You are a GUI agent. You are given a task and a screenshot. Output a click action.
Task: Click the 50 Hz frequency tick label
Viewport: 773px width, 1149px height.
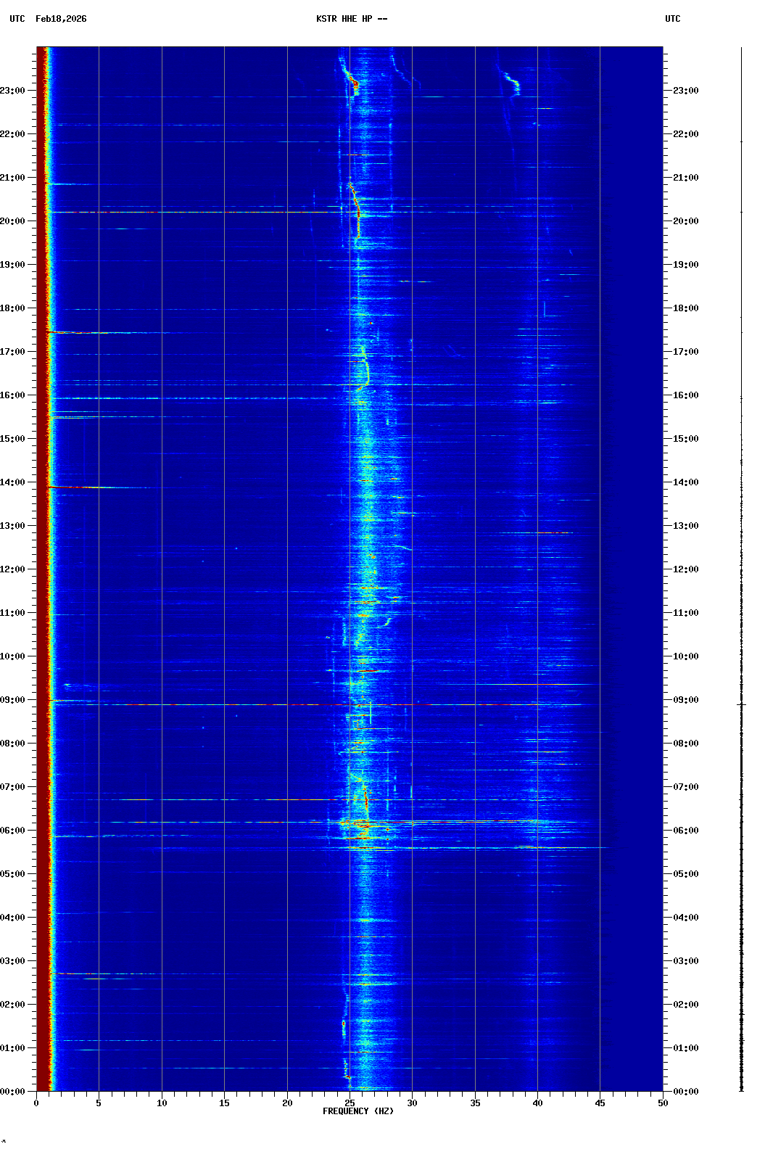pyautogui.click(x=663, y=1103)
